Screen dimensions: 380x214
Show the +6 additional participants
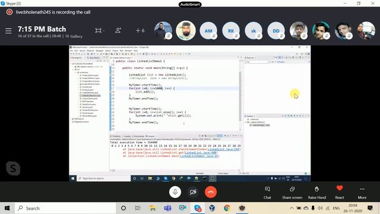(x=140, y=30)
